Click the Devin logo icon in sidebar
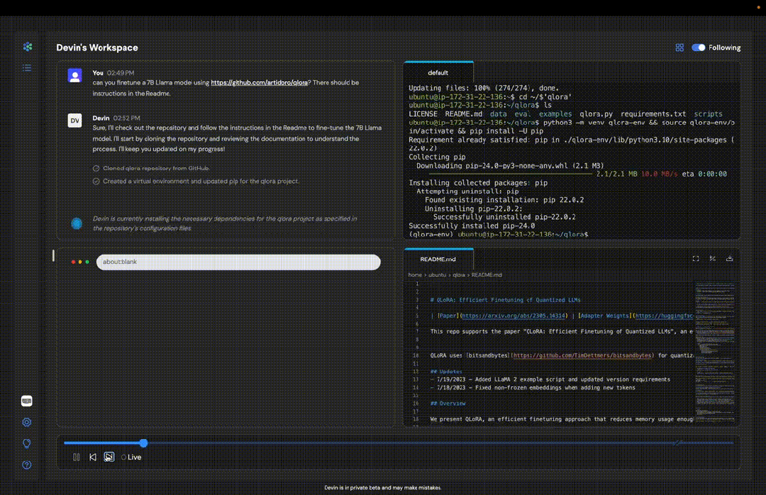Viewport: 766px width, 495px height. [27, 47]
